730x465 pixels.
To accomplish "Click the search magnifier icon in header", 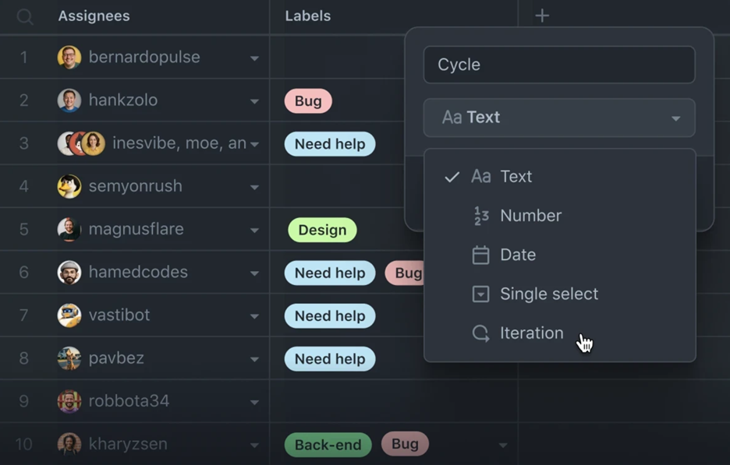I will (x=25, y=16).
